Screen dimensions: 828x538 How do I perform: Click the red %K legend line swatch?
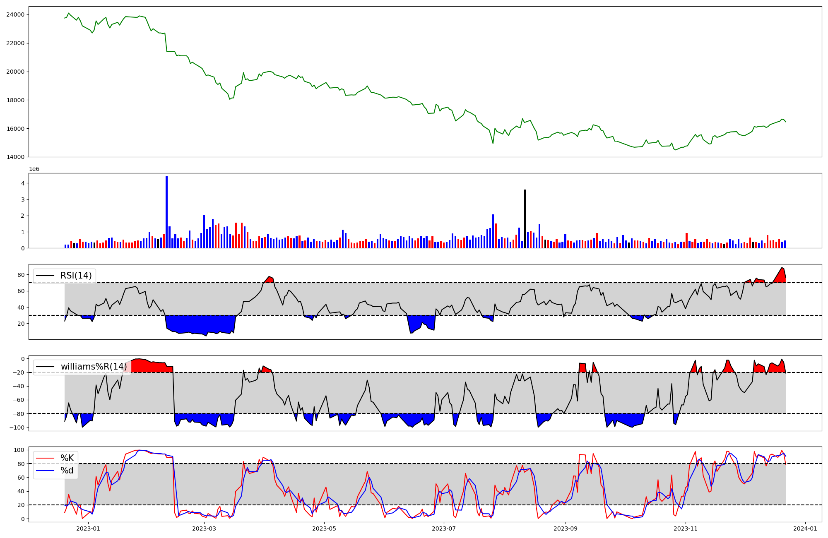click(x=46, y=458)
